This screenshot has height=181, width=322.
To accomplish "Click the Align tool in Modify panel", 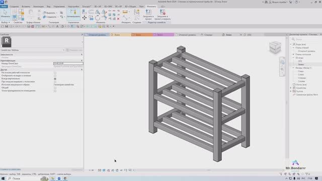I will [85, 12].
